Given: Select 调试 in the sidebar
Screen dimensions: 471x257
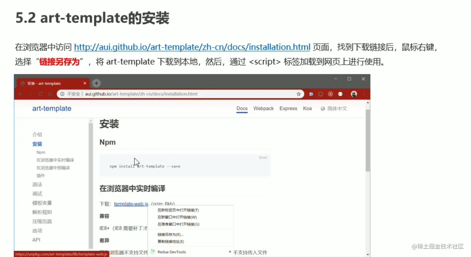Looking at the screenshot, I should (x=37, y=194).
